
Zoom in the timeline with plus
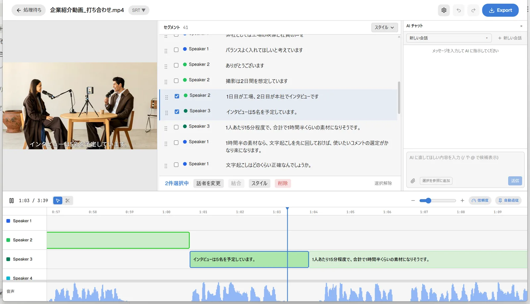(x=462, y=201)
